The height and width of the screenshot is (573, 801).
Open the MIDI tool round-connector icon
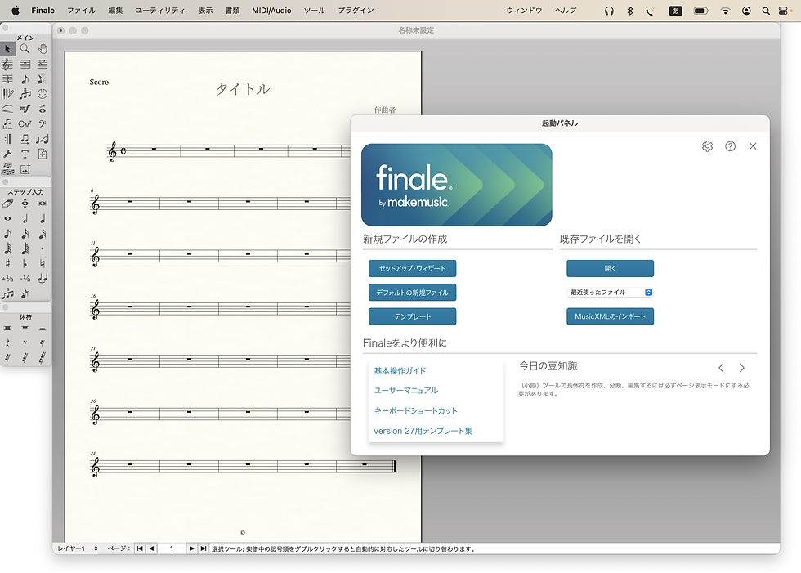(x=43, y=94)
